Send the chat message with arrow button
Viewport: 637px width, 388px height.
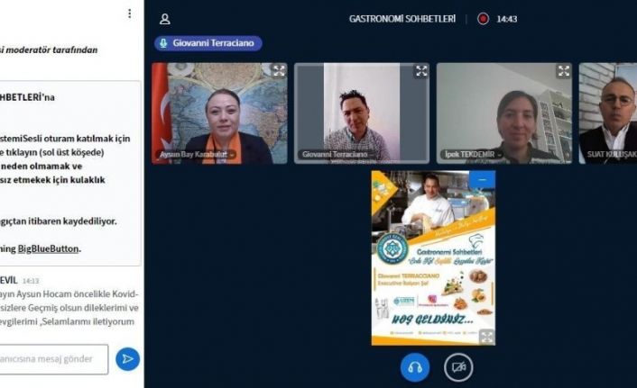[127, 358]
